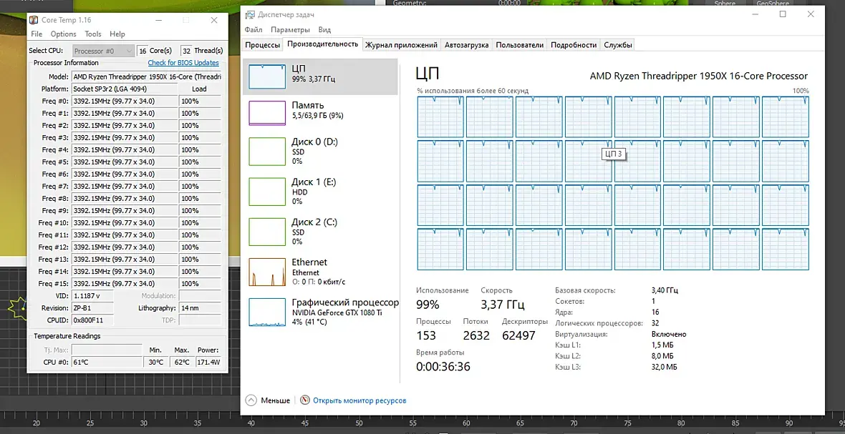Image resolution: width=845 pixels, height=434 pixels.
Task: Select the Ethernet graph thumbnail
Action: pos(267,272)
